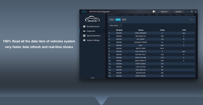Click the Special functions grid icon
The height and width of the screenshot is (105, 203).
(x=84, y=36)
